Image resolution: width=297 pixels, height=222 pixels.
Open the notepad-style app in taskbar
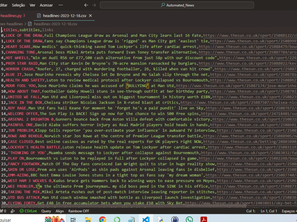tap(132, 220)
